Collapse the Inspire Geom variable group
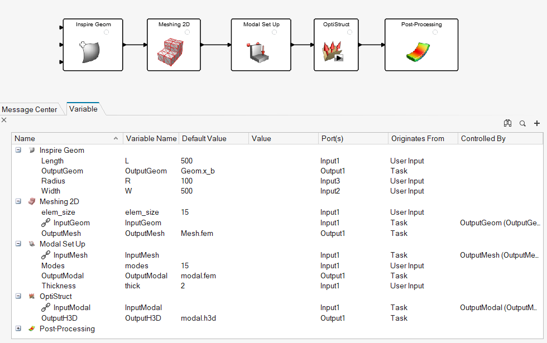The image size is (547, 343). point(18,150)
